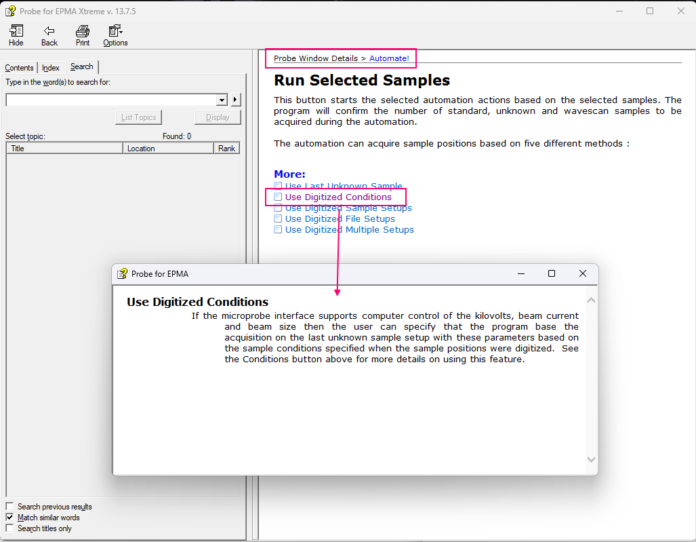The image size is (696, 542).
Task: Switch to the Index tab
Action: [51, 68]
